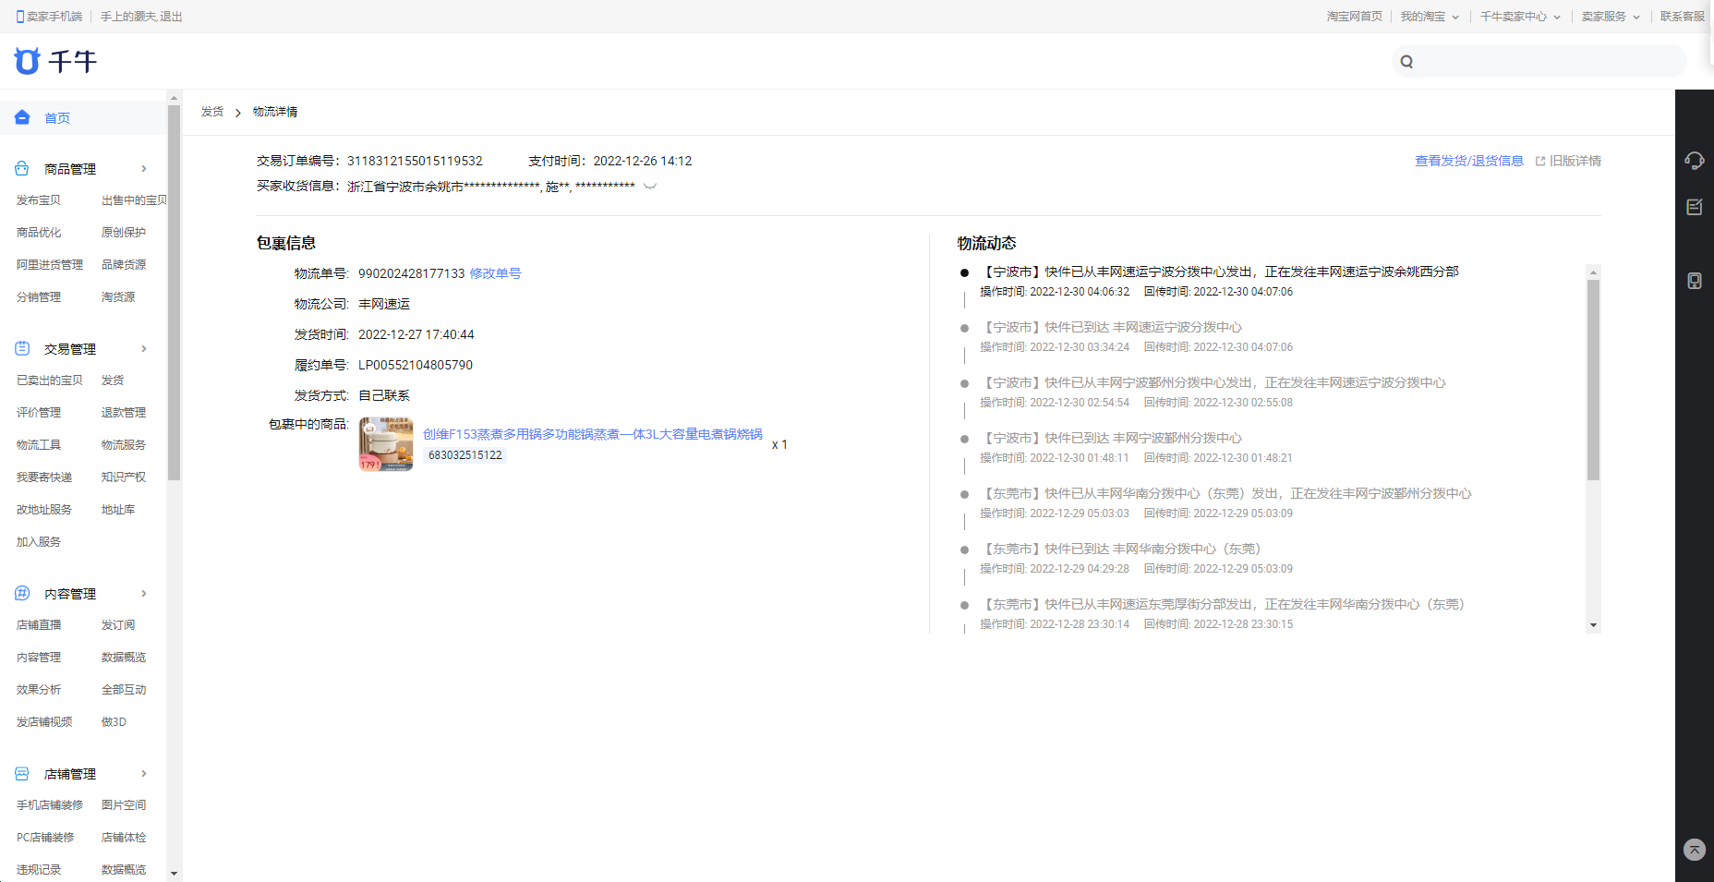Viewport: 1714px width, 882px height.
Task: Click the 商品管理 bag icon
Action: pos(22,168)
